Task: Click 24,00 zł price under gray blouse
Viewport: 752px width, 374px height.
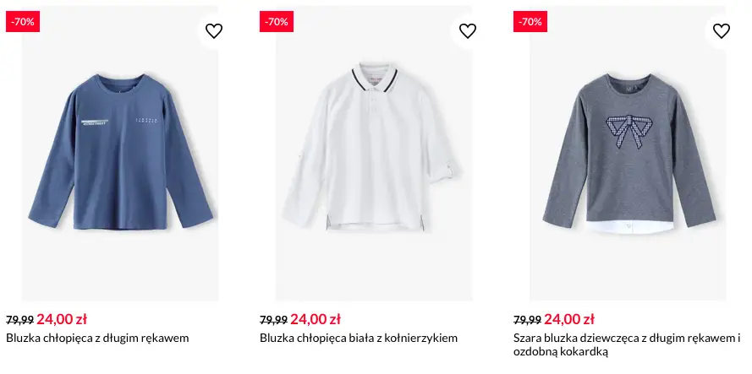Action: pos(569,319)
